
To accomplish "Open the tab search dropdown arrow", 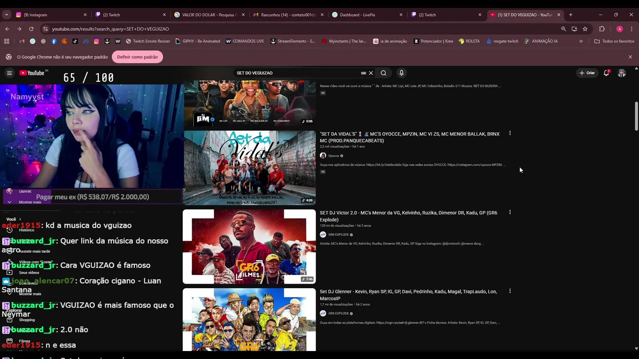I will (x=6, y=15).
